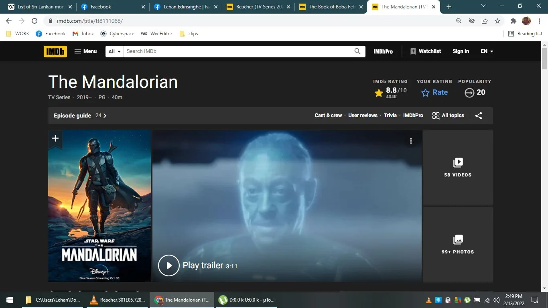The image size is (548, 308).
Task: Open the trailer's three-dot options menu
Action: click(x=411, y=141)
